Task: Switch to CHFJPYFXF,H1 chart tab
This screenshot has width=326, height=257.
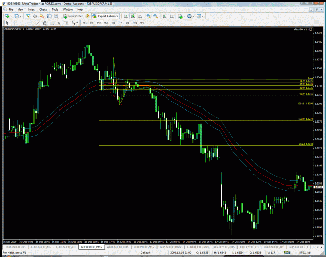Action: click(249, 247)
